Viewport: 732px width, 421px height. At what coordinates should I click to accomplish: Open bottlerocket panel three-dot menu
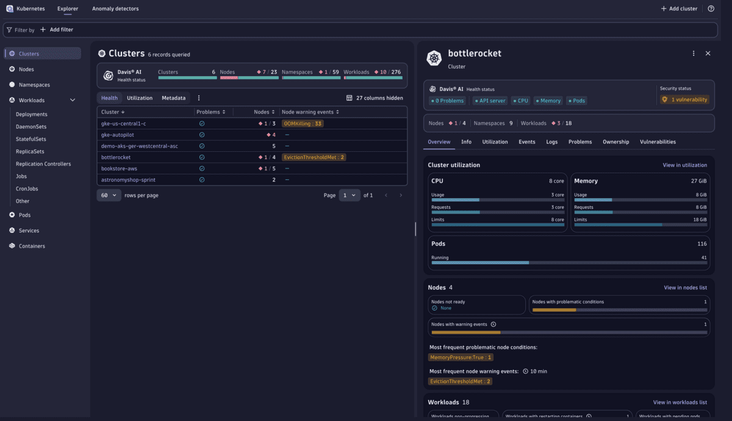coord(694,54)
